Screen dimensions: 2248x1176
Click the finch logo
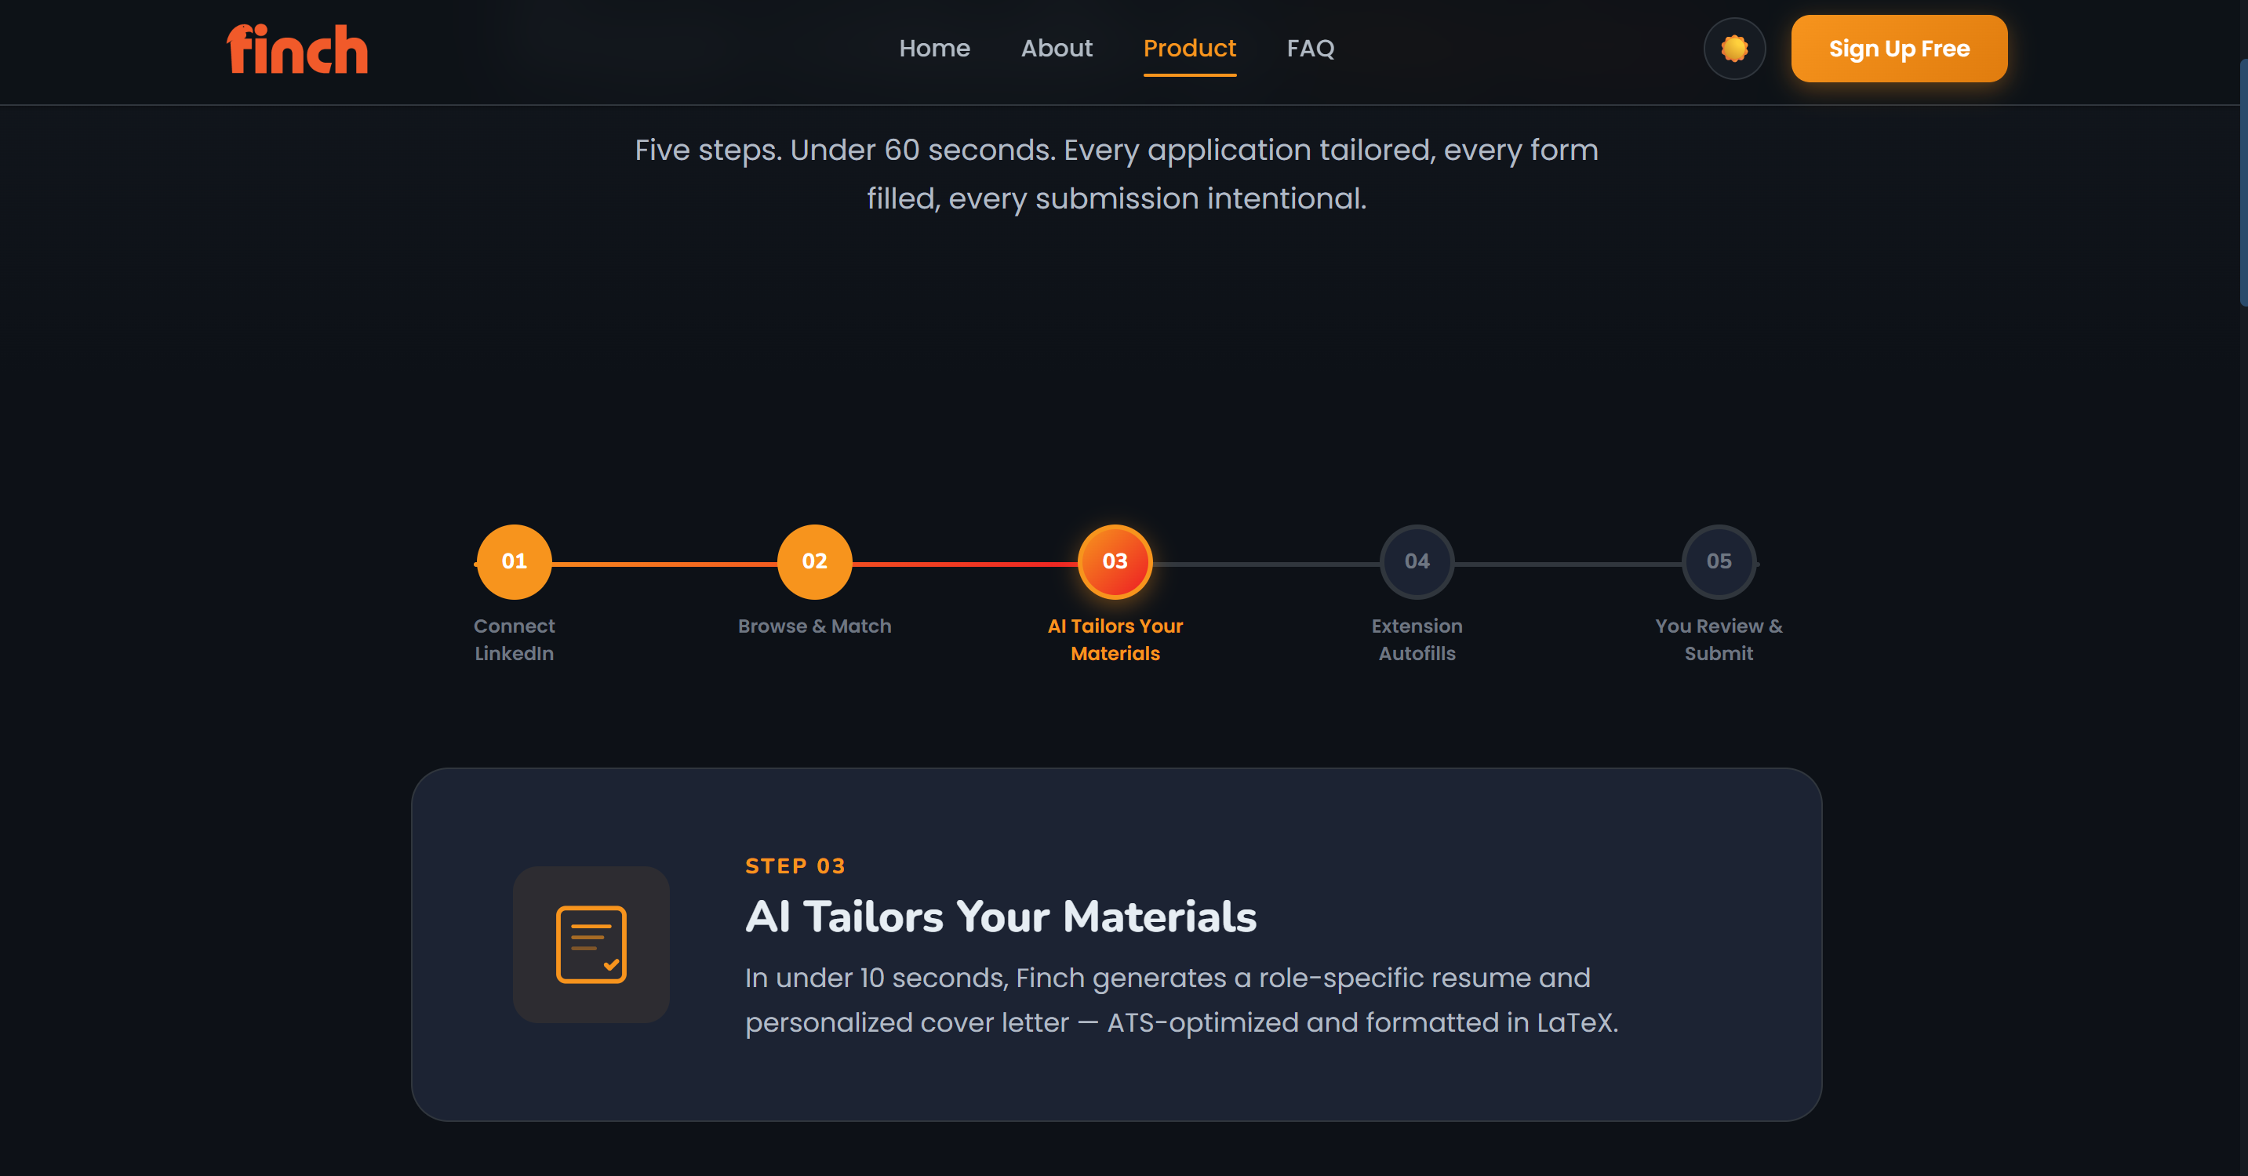[296, 49]
